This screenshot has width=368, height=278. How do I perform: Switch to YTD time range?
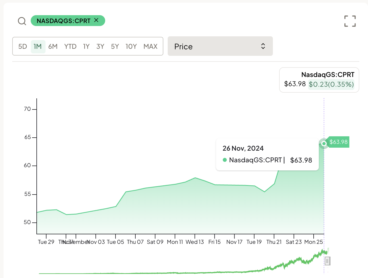[70, 47]
